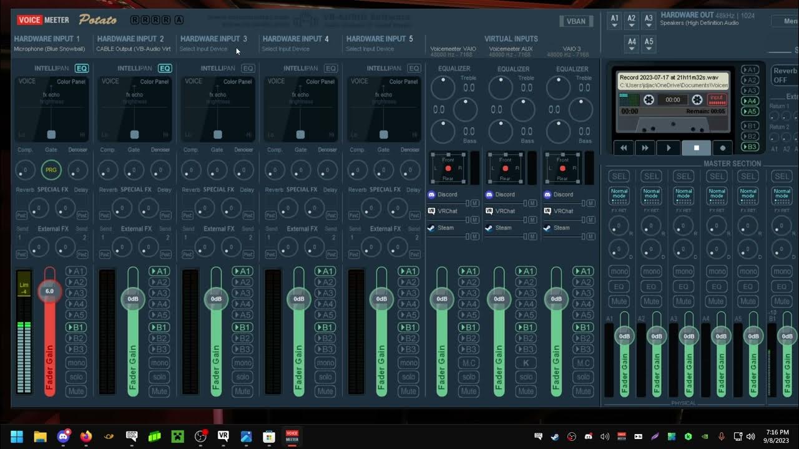Click the red input level indicator in cassette
799x449 pixels.
717,100
